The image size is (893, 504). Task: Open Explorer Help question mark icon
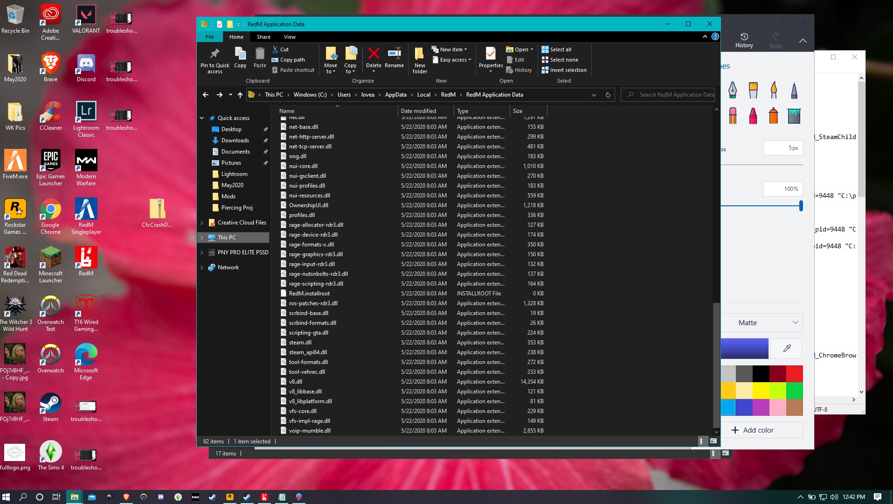tap(715, 37)
